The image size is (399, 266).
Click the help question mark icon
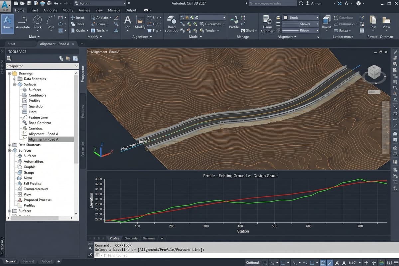[x=358, y=3]
